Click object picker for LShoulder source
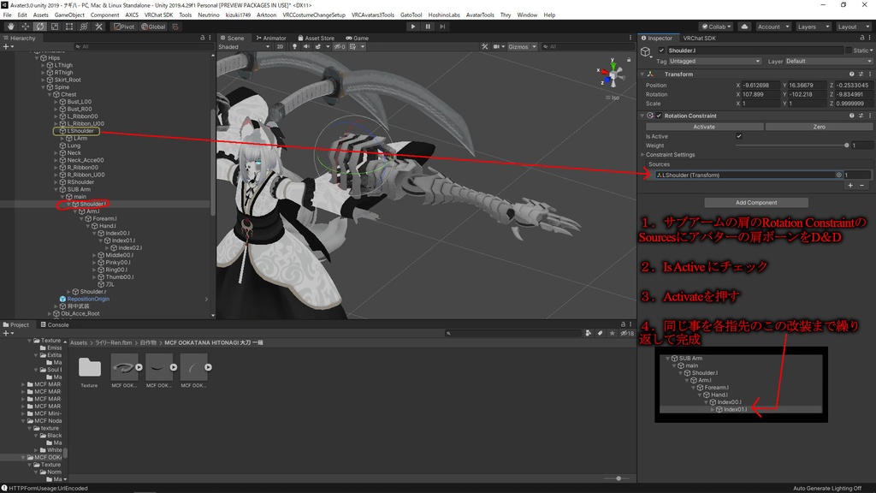876x493 pixels. point(838,175)
